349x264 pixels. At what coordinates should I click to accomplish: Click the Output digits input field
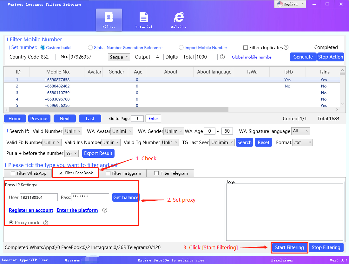pyautogui.click(x=157, y=57)
